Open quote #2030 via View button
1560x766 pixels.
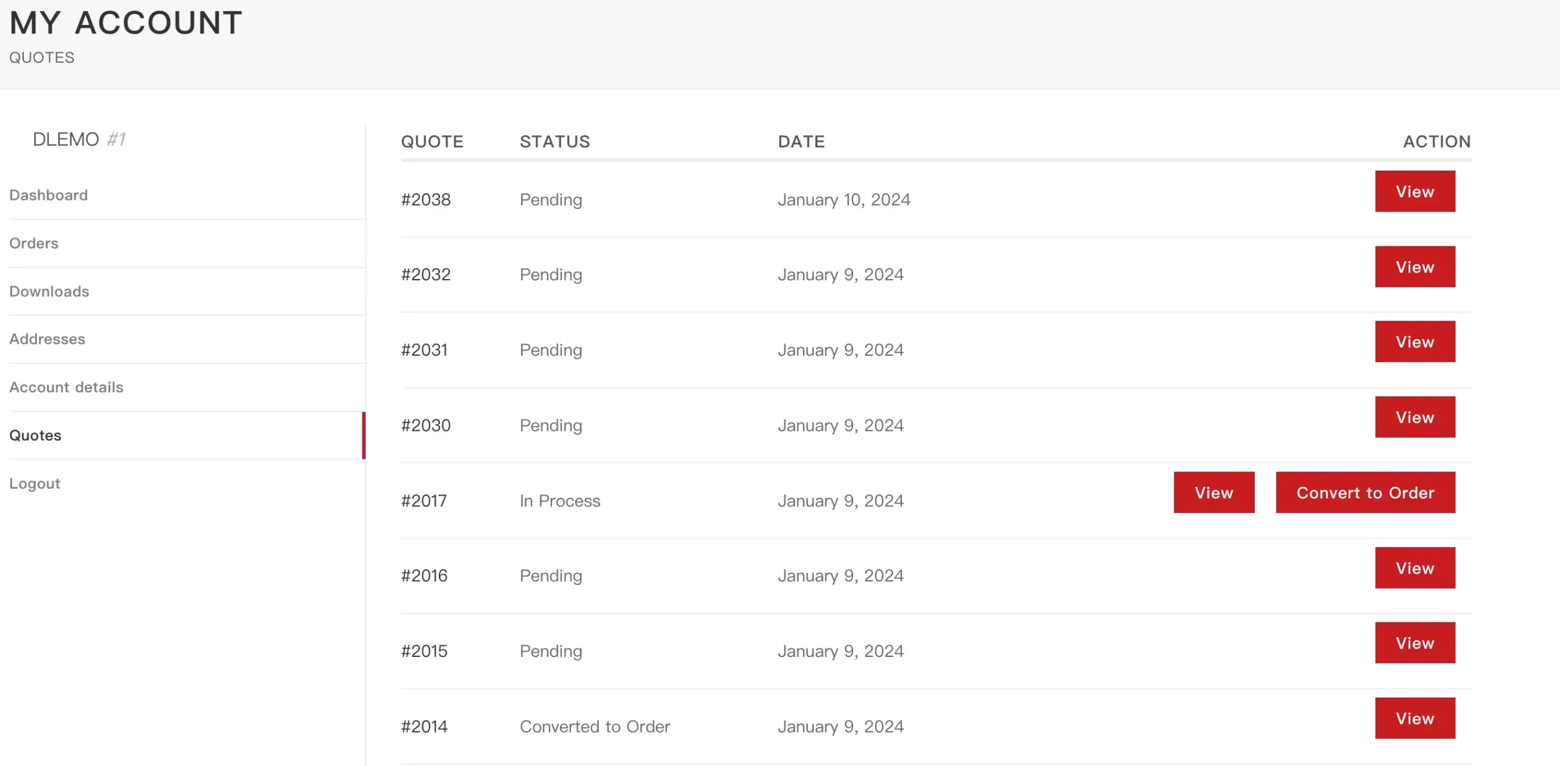coord(1414,417)
